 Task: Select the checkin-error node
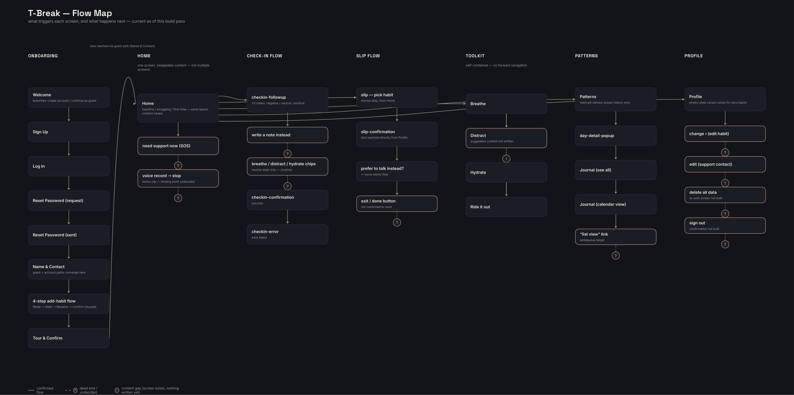pos(287,234)
